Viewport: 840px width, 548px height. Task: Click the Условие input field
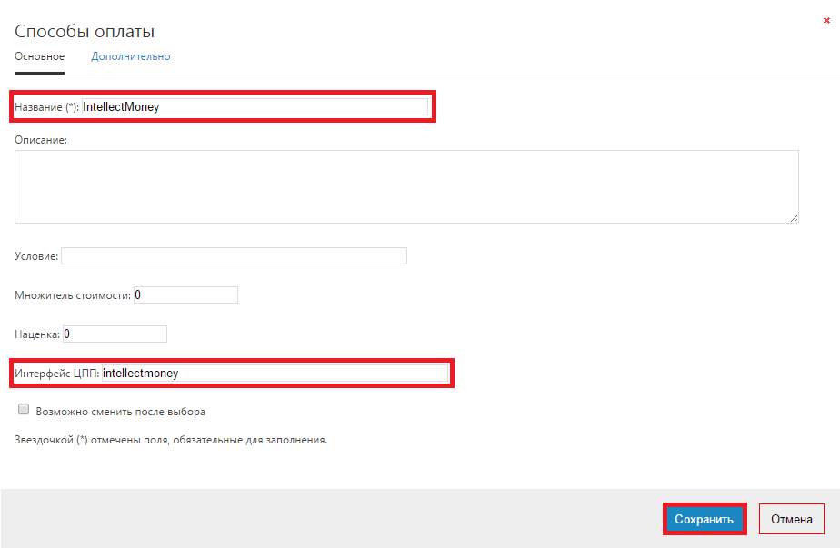point(234,256)
